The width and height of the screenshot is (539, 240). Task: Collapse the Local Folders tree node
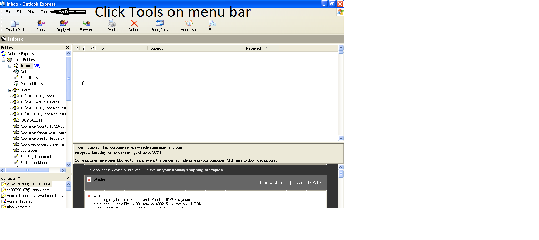tap(4, 60)
